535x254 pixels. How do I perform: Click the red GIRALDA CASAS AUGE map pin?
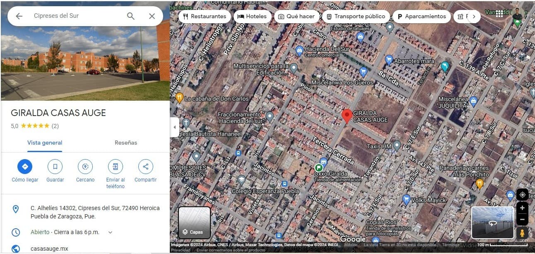pos(347,116)
